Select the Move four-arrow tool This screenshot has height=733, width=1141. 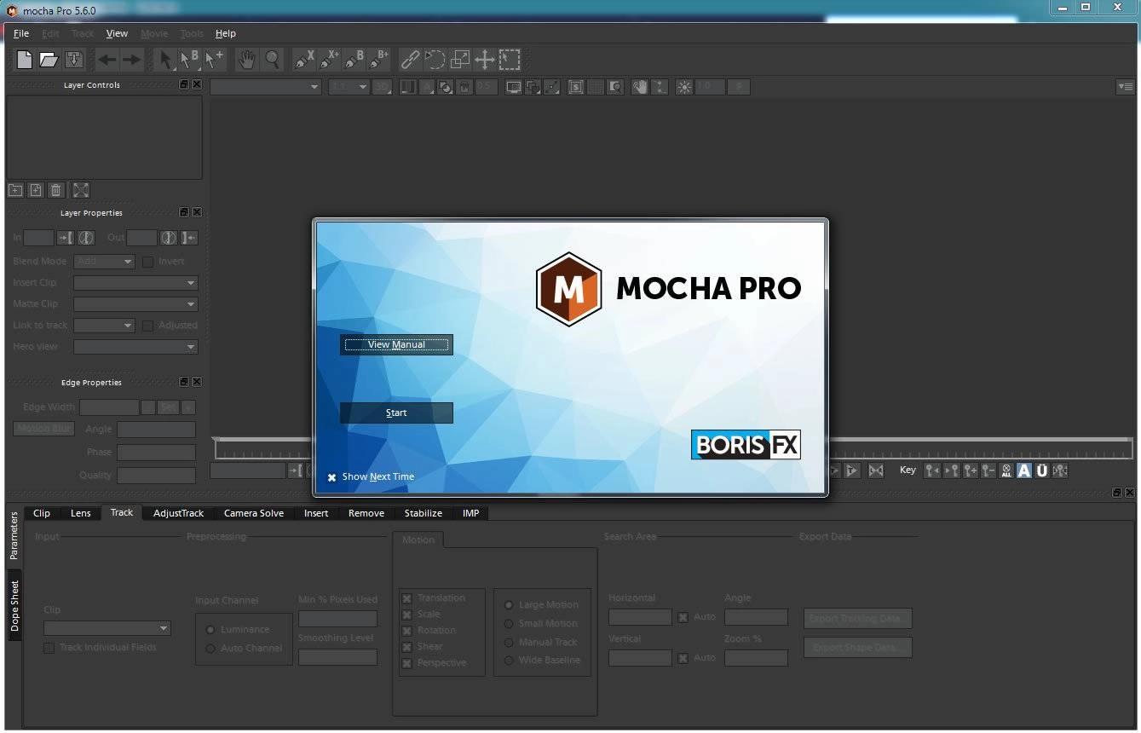point(485,60)
